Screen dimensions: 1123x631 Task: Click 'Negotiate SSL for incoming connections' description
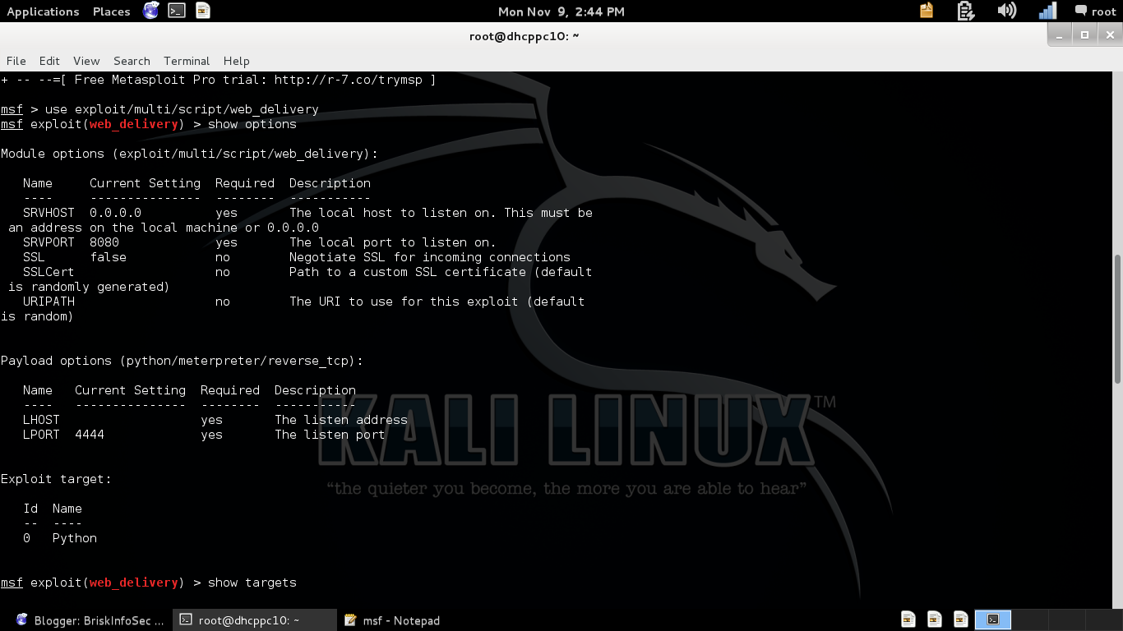tap(430, 257)
